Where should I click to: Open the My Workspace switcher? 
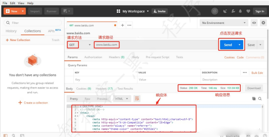point(133,11)
